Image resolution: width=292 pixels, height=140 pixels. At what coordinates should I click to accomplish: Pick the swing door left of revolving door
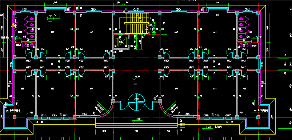[124, 106]
